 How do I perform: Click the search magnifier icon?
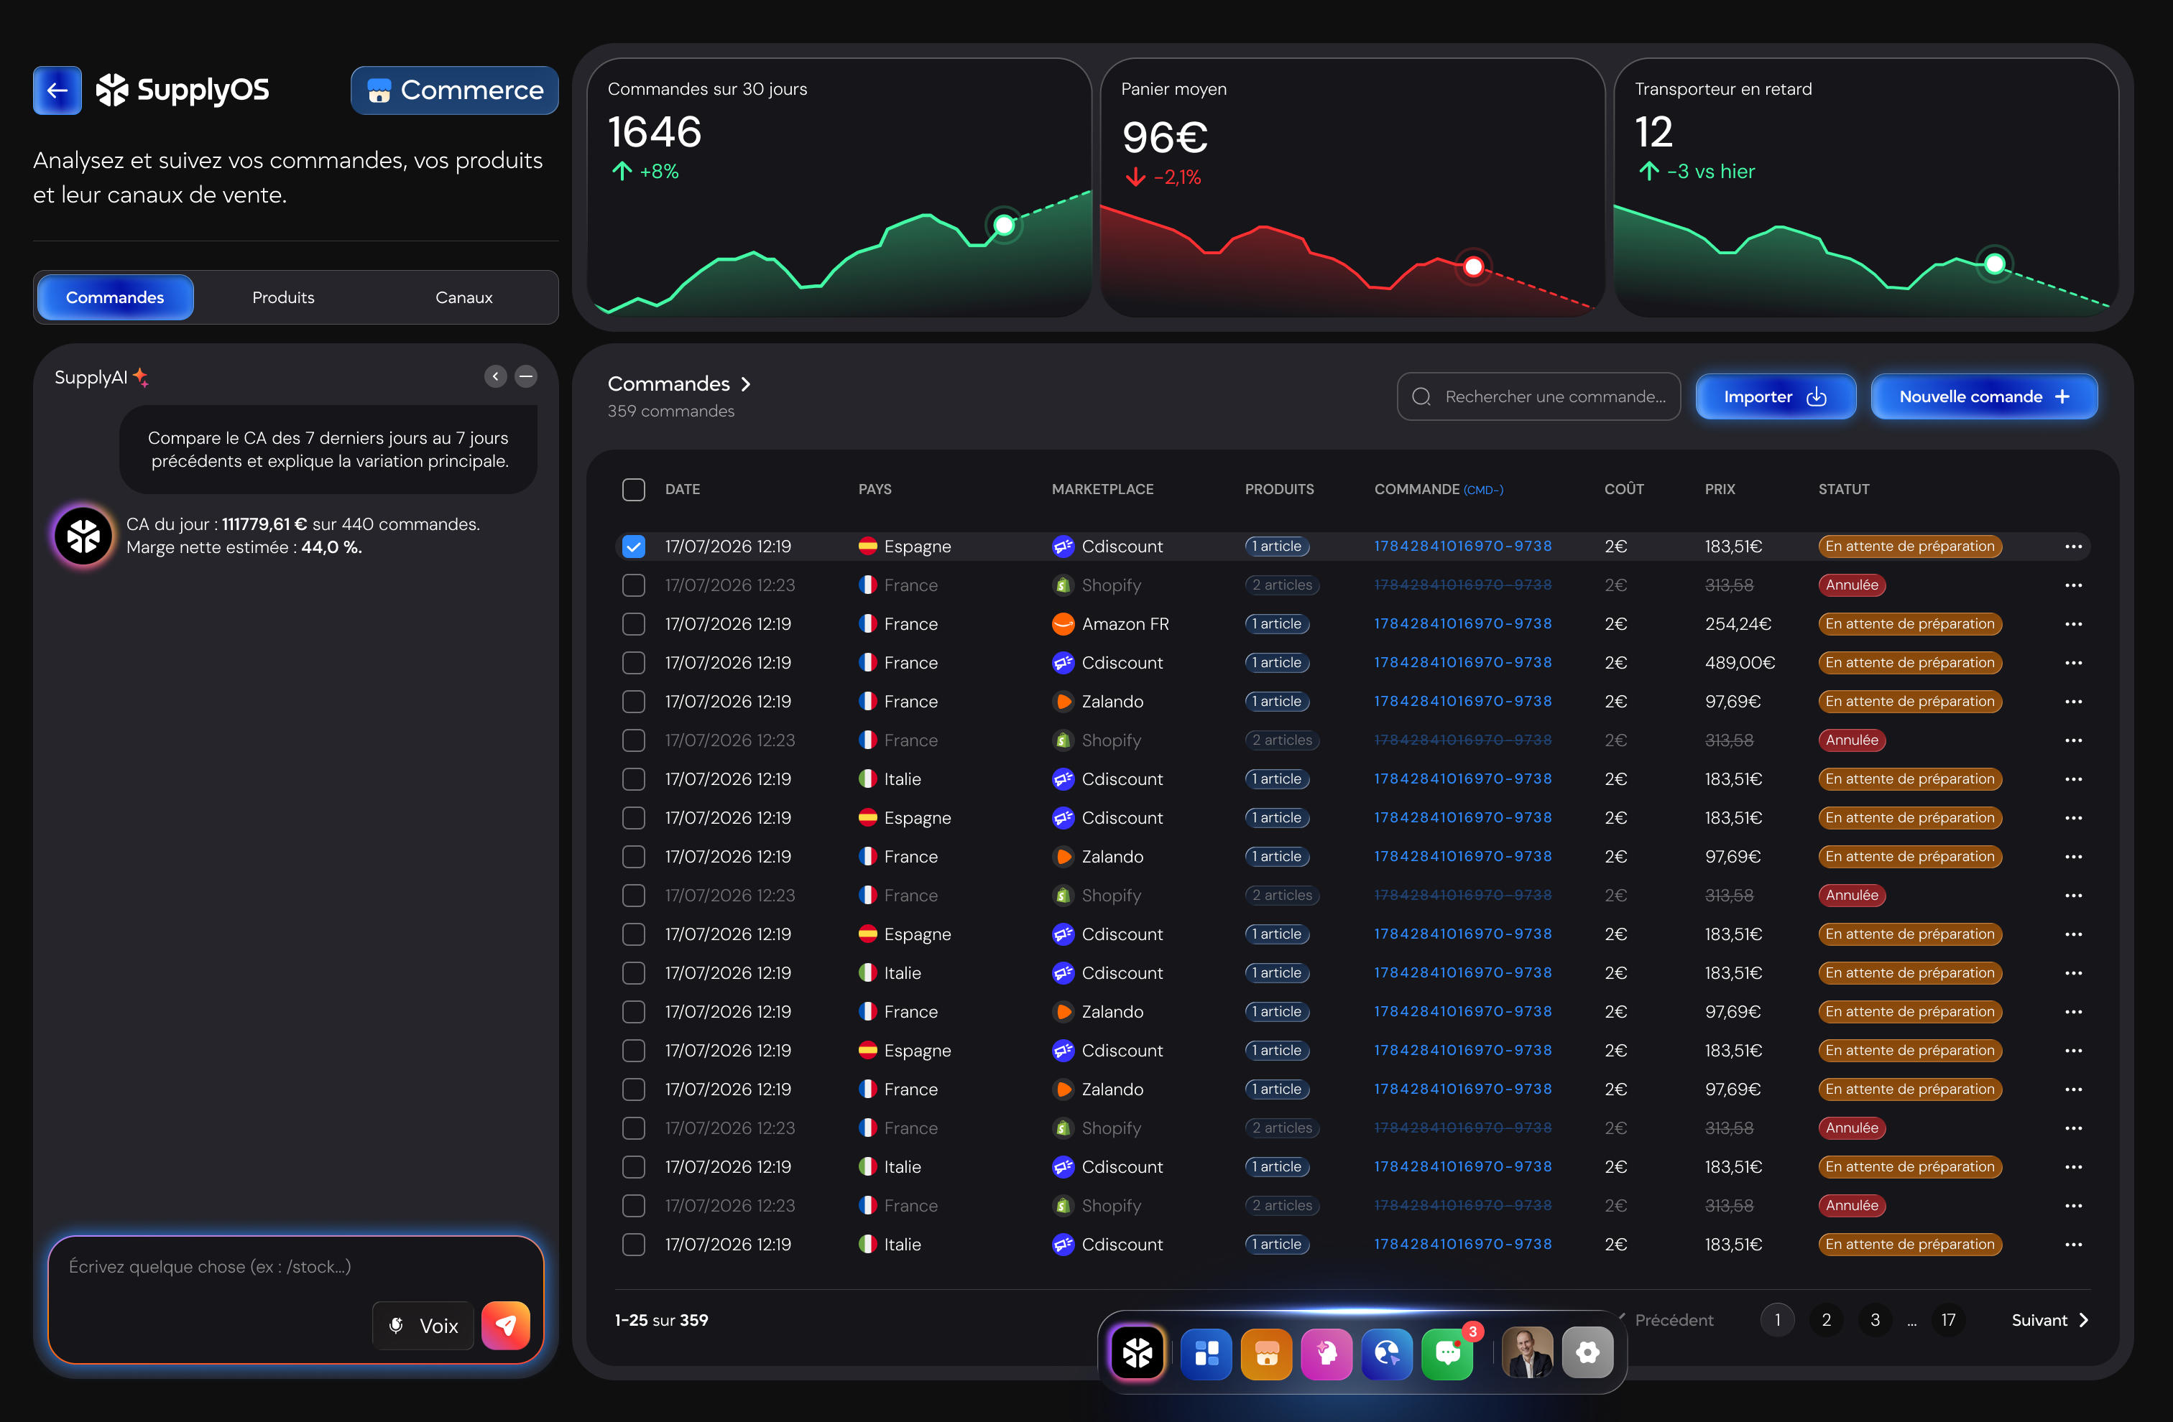tap(1421, 397)
